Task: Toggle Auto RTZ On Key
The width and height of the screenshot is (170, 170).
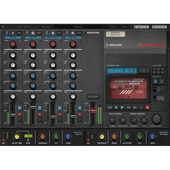Action: [x=156, y=81]
